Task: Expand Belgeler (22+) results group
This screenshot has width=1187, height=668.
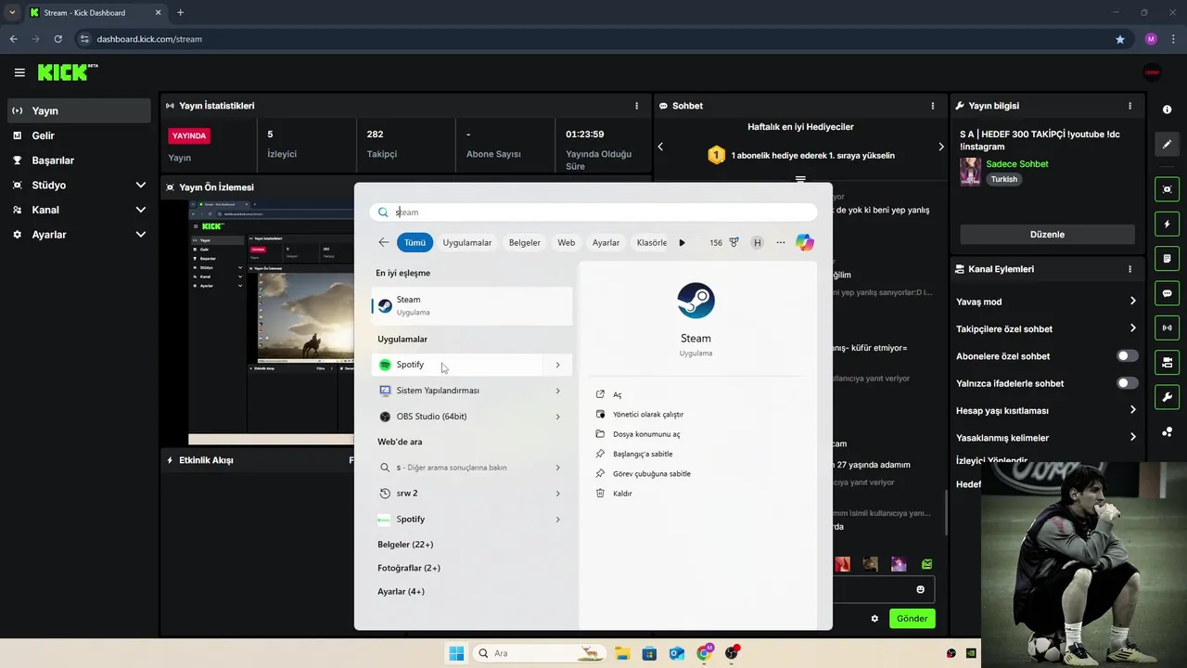Action: click(x=405, y=545)
